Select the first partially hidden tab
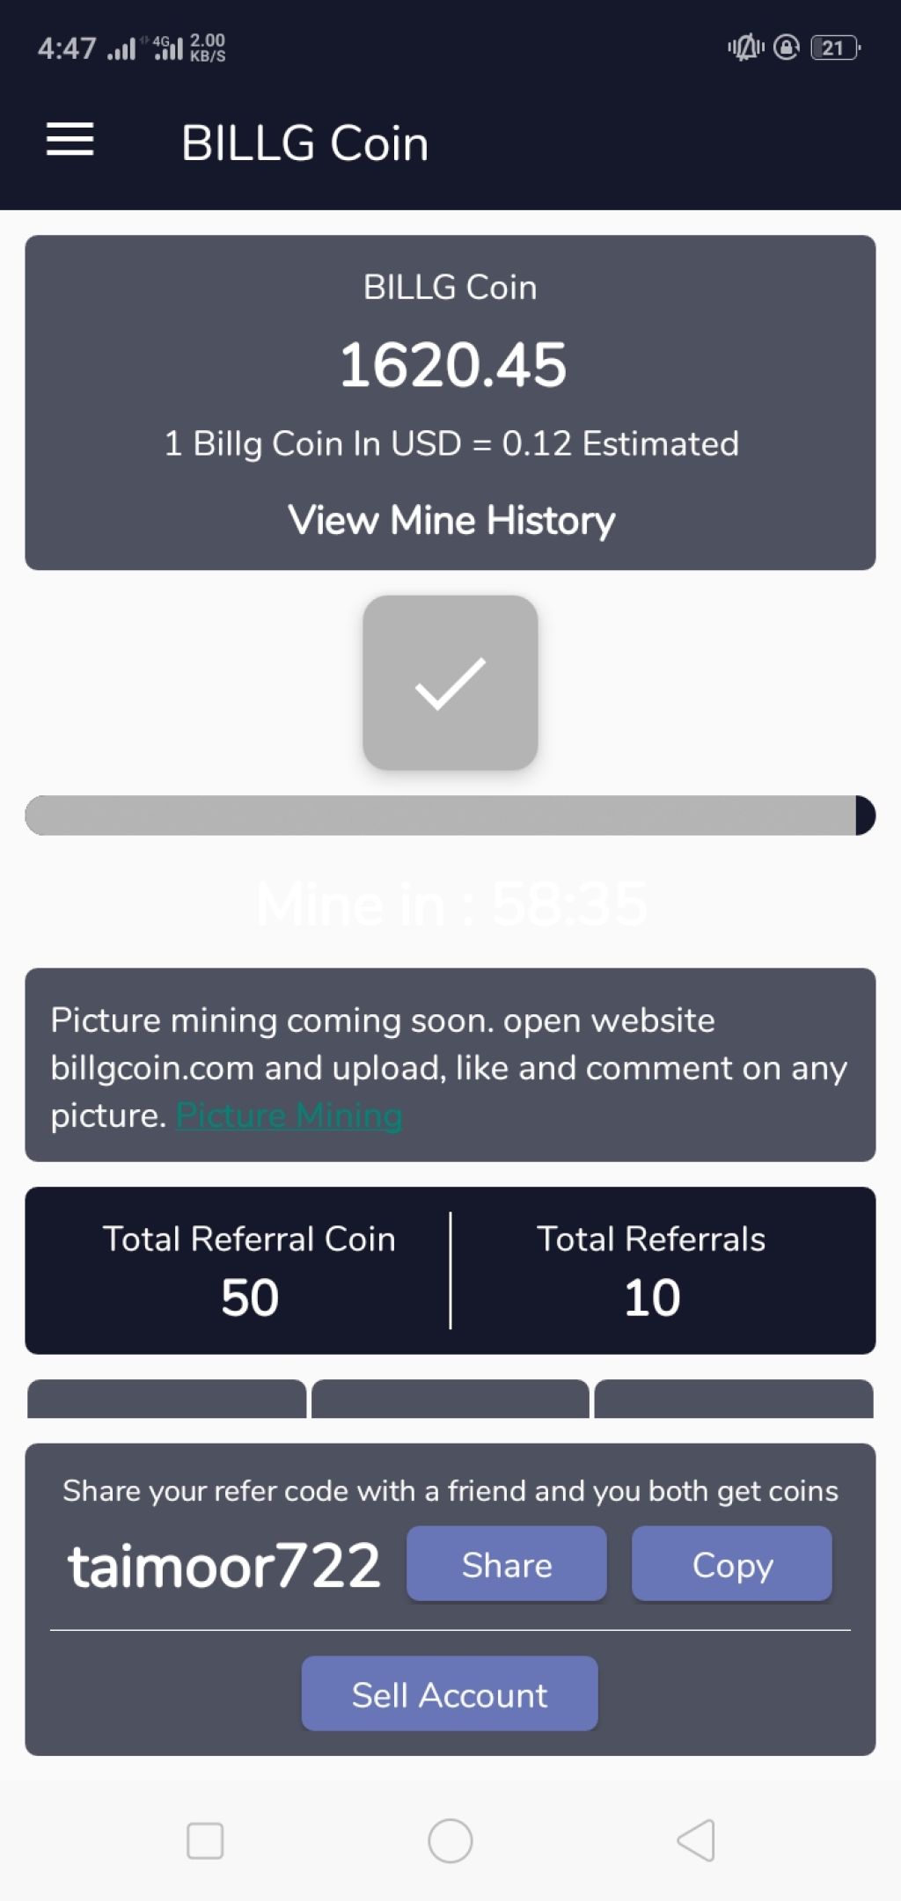The width and height of the screenshot is (901, 1901). coord(167,1399)
